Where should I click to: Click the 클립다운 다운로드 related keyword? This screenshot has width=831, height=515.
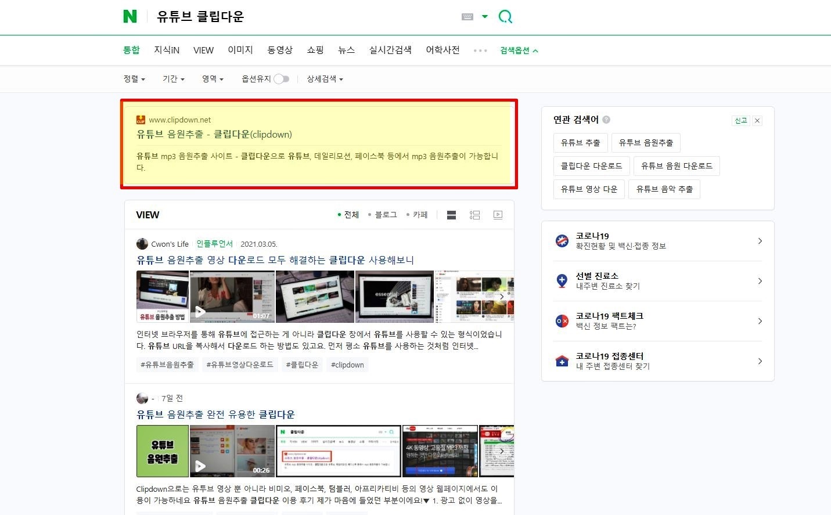click(591, 165)
